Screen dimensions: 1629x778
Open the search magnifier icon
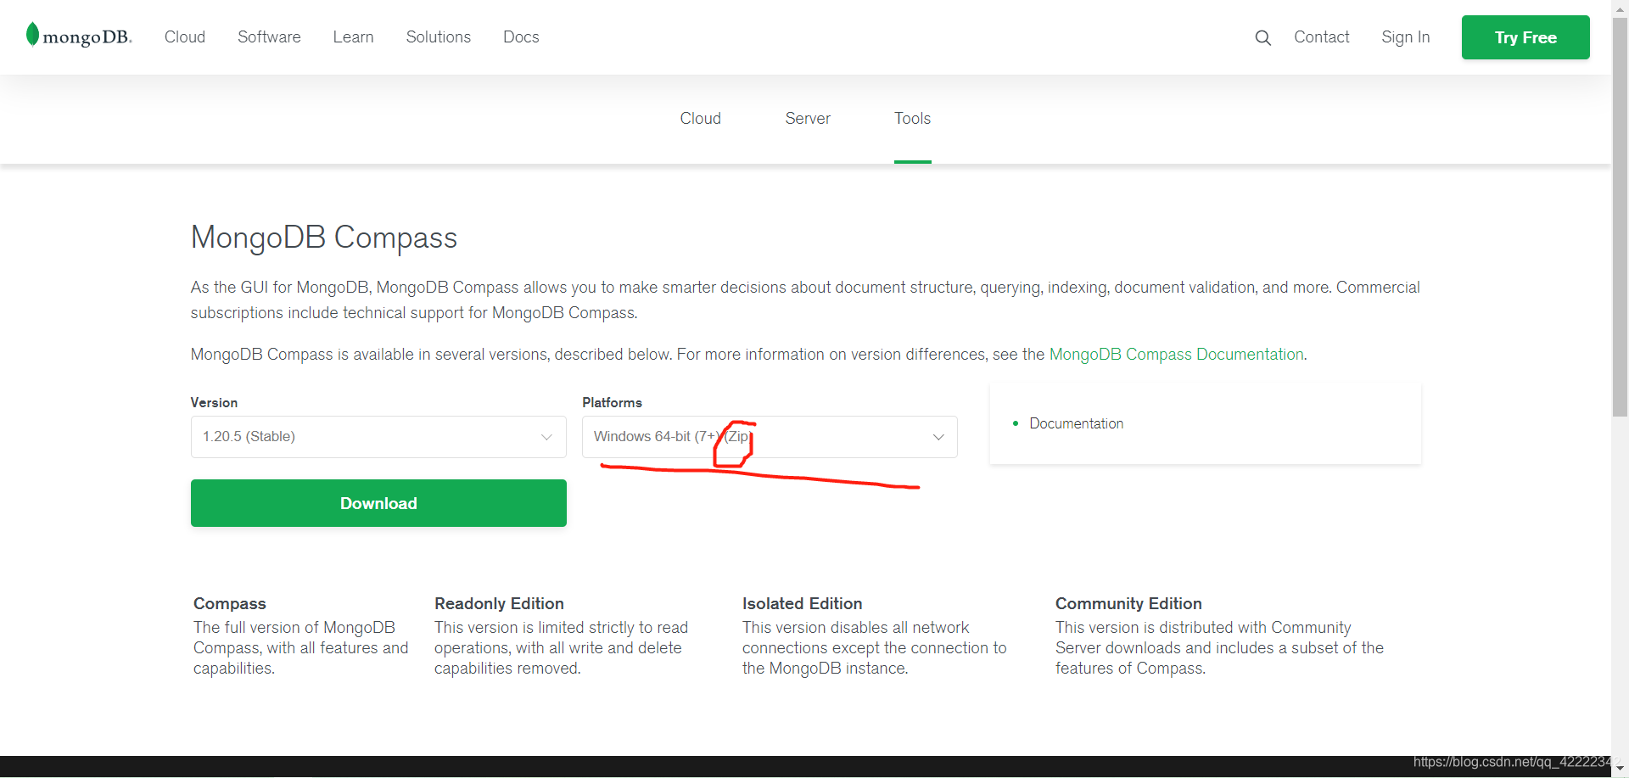pos(1262,37)
